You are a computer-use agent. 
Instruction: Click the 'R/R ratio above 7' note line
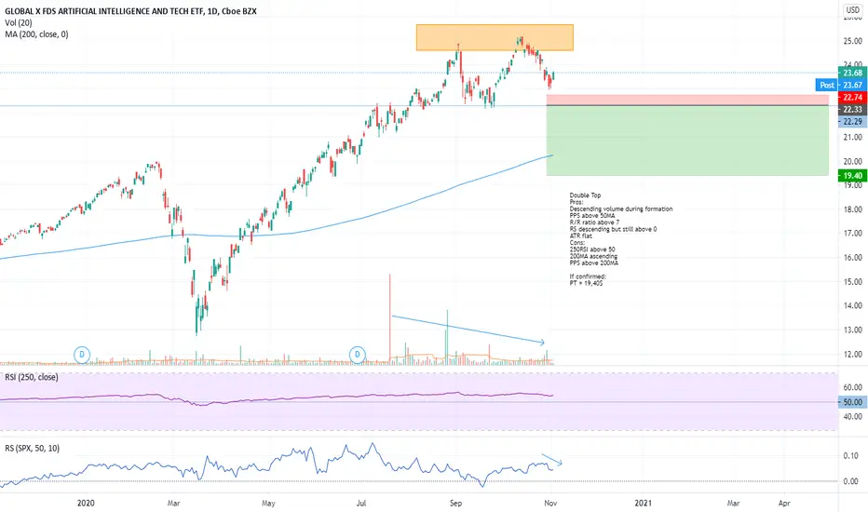click(x=594, y=222)
